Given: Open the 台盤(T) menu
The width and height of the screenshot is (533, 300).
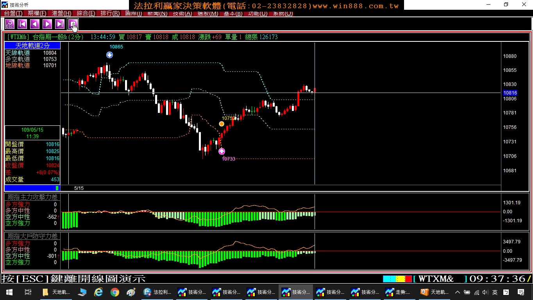Looking at the screenshot, I should pos(13,13).
